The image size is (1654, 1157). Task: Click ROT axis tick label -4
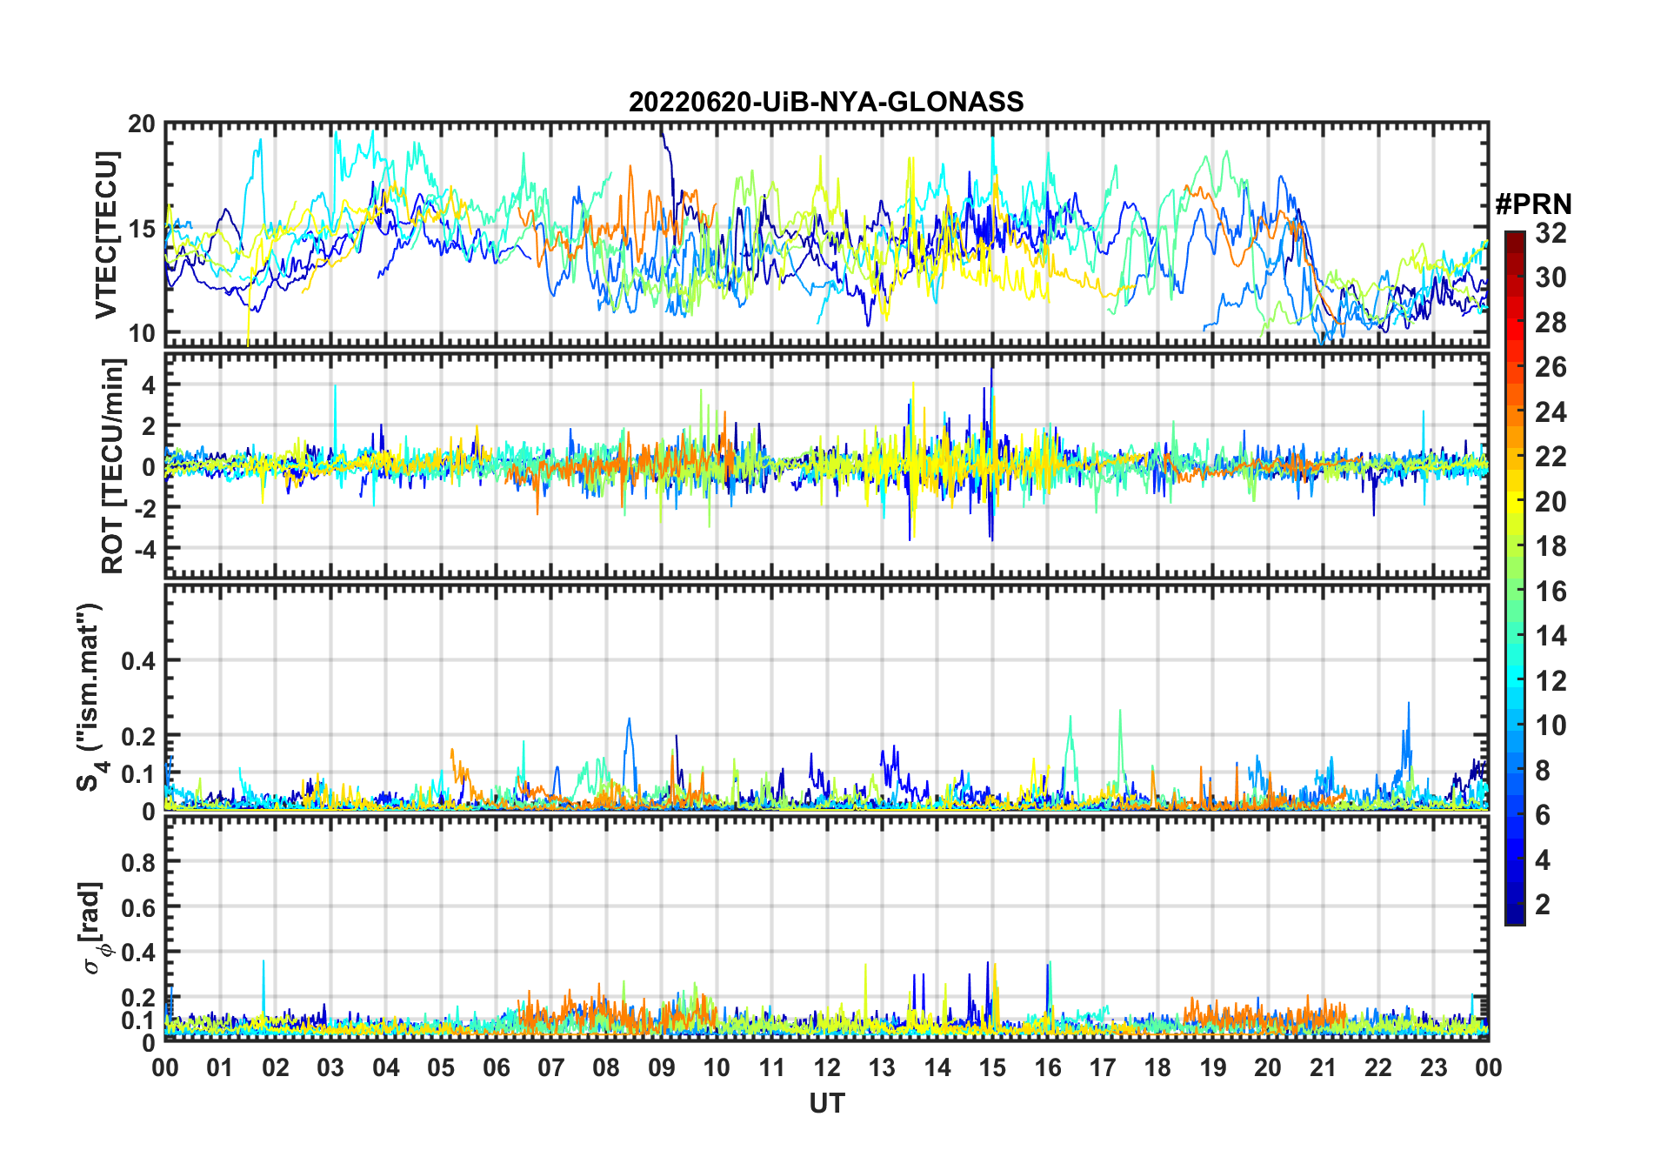click(x=144, y=549)
